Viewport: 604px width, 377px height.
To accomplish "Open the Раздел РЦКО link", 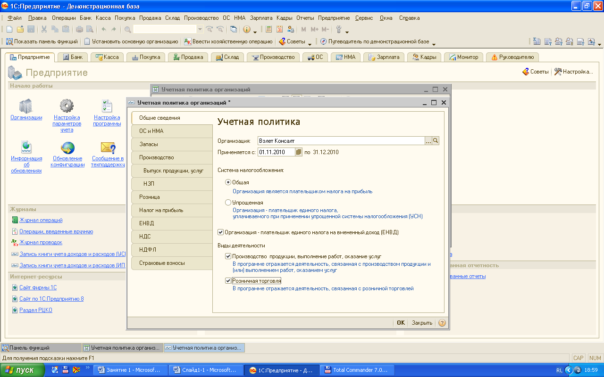I will (x=35, y=310).
